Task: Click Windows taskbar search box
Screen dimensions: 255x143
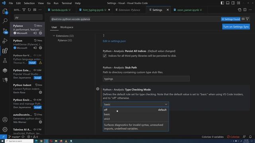Action: click(x=19, y=141)
